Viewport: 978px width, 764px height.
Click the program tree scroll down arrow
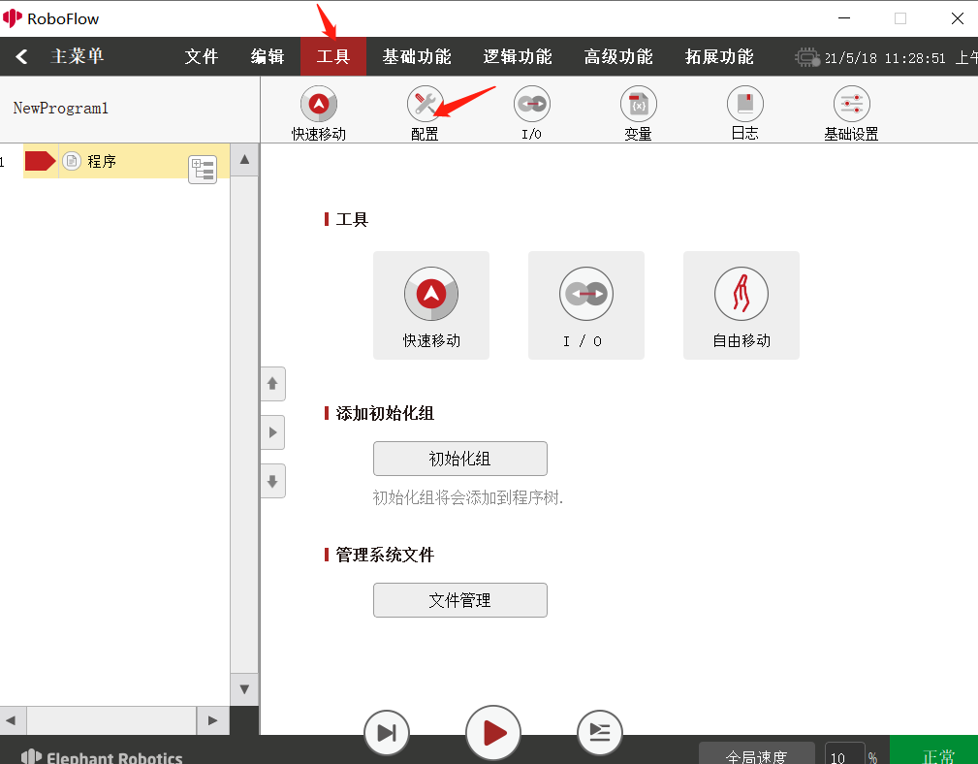pos(244,689)
